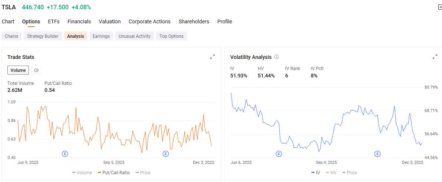The image size is (442, 182).
Task: Toggle Put/Call Ratio series in legend
Action: [113, 172]
